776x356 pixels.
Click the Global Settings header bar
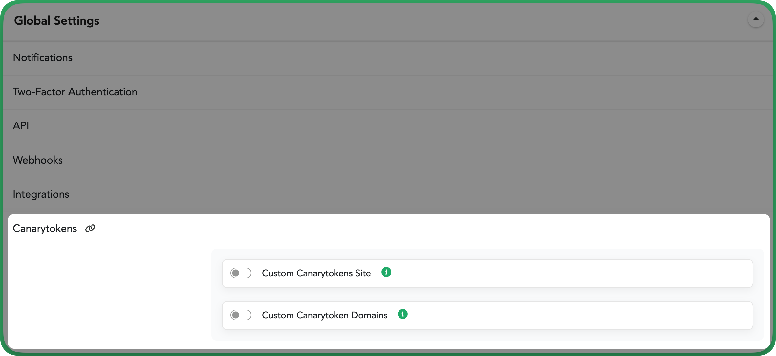click(x=388, y=21)
